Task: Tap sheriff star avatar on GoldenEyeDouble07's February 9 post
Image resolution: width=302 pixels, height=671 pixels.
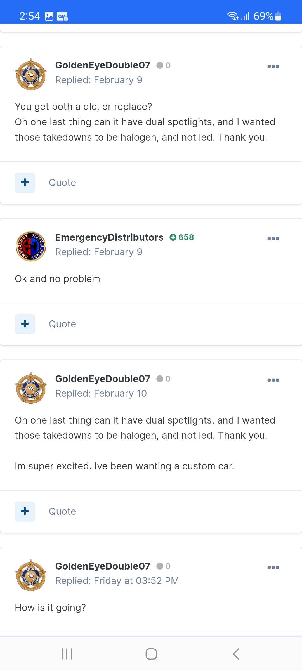Action: point(31,74)
